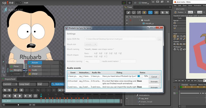The height and width of the screenshot is (108, 206).
Task: Switch to Moho Channels tab
Action: (184, 85)
